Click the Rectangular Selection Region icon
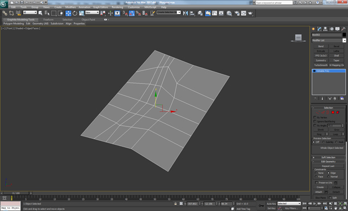 [54, 13]
